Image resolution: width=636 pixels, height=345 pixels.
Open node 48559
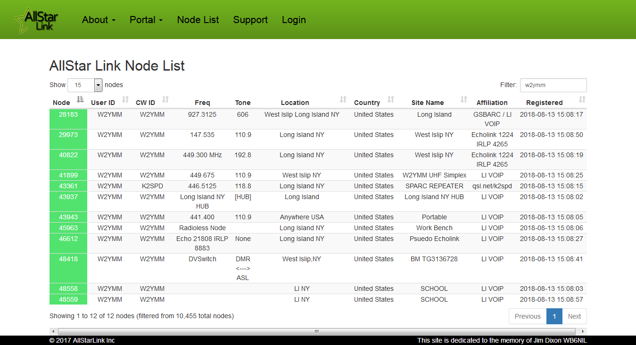coord(68,299)
